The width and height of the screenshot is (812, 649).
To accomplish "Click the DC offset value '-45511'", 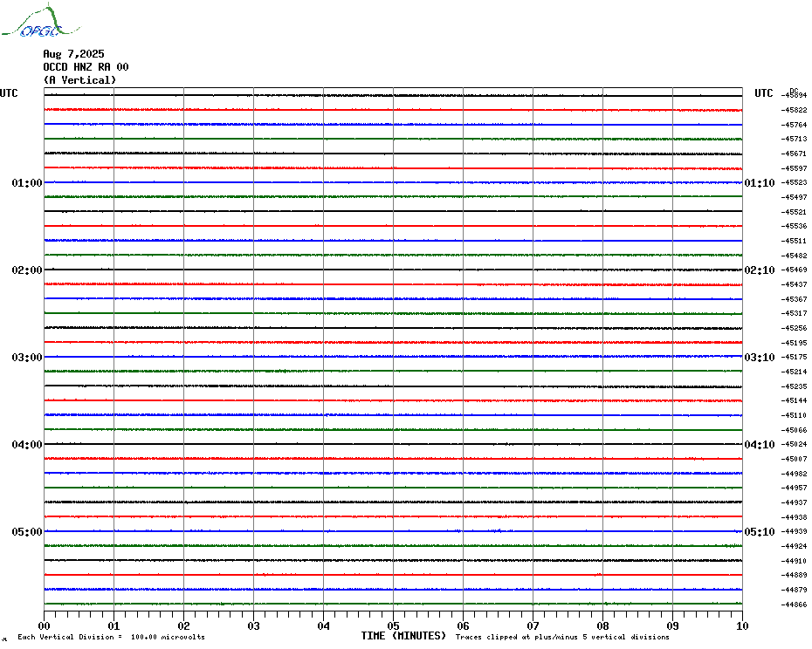I will pos(794,241).
